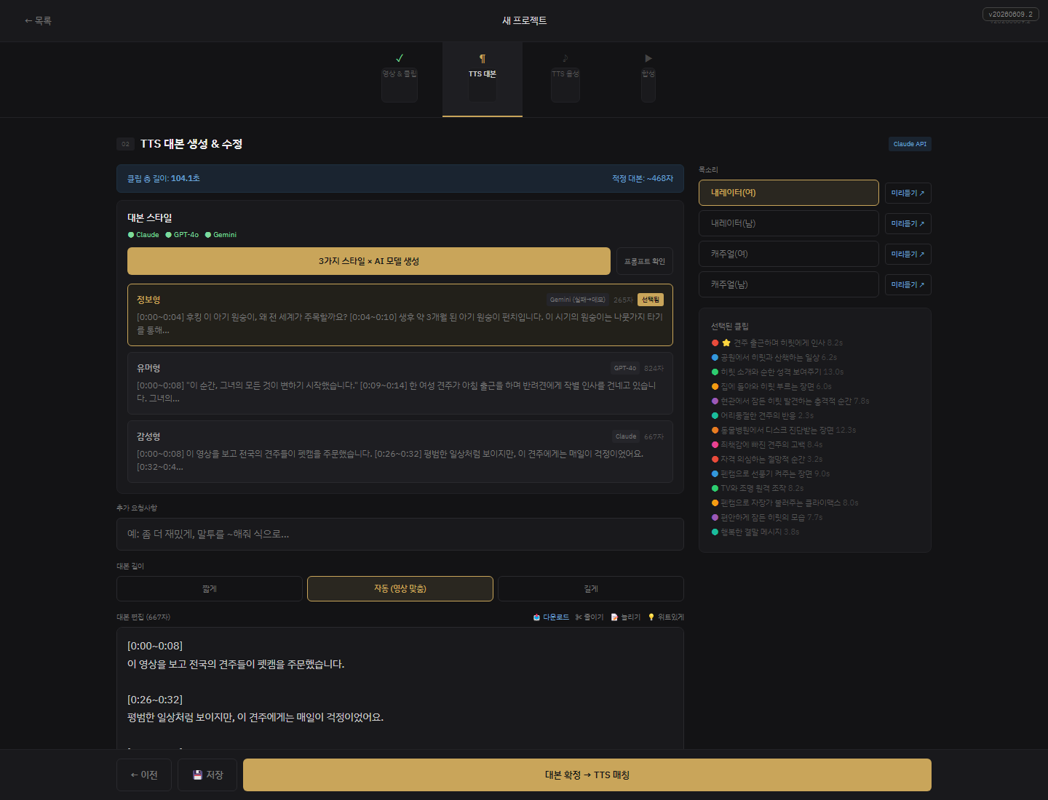Click the Claude tag on 감성형 card

(626, 436)
